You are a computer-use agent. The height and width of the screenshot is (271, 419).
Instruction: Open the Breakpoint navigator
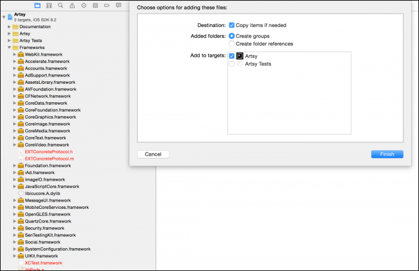106,5
